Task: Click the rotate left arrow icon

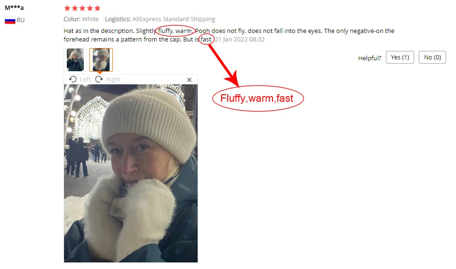Action: (x=72, y=79)
